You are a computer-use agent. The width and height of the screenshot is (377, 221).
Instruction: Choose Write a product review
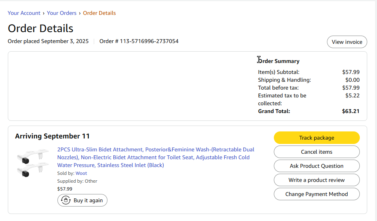[317, 180]
